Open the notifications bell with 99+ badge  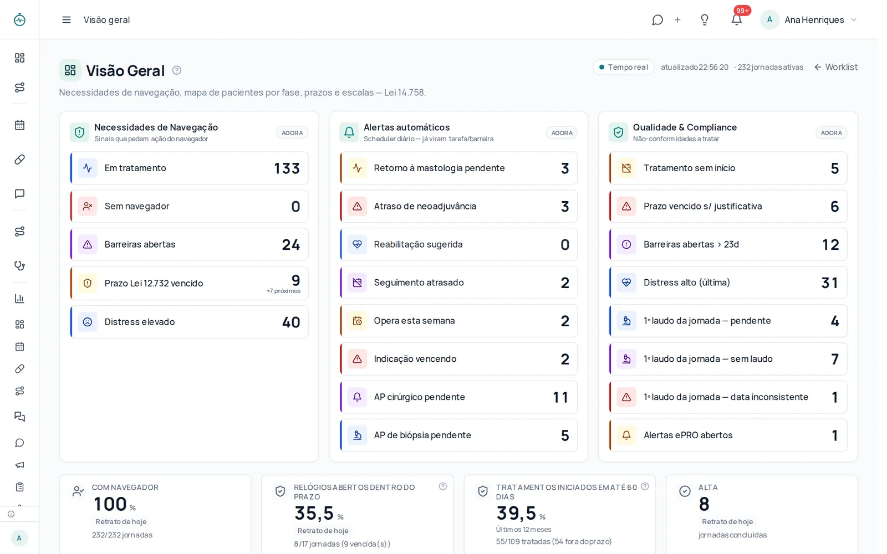tap(736, 20)
